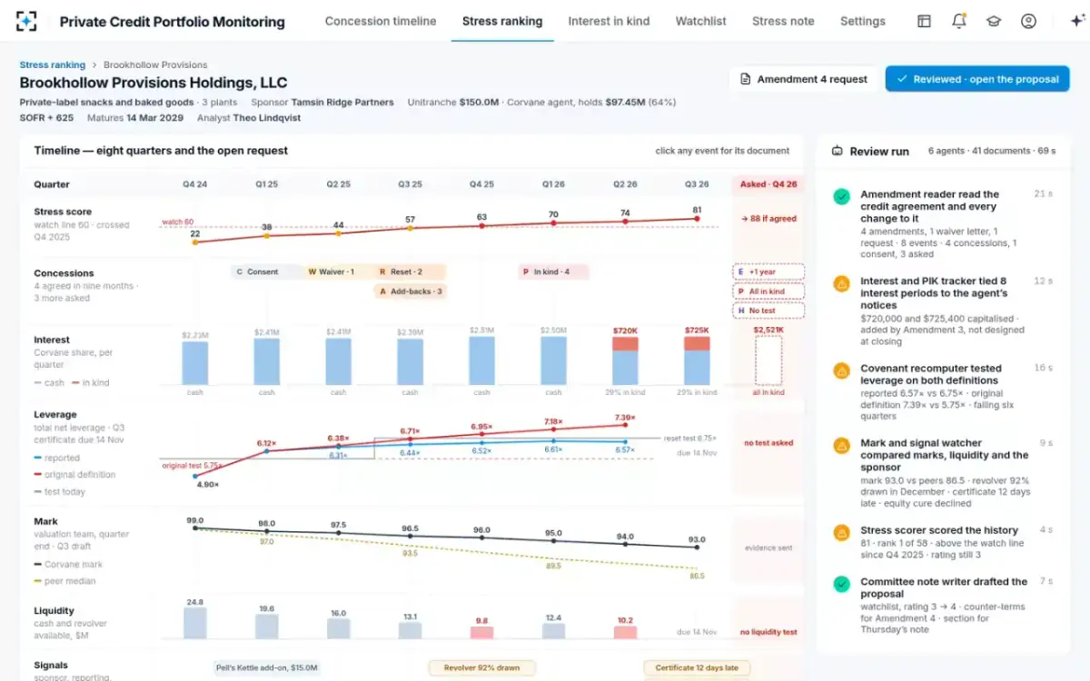The width and height of the screenshot is (1090, 681).
Task: Click Stress scorer warning icon
Action: click(842, 532)
